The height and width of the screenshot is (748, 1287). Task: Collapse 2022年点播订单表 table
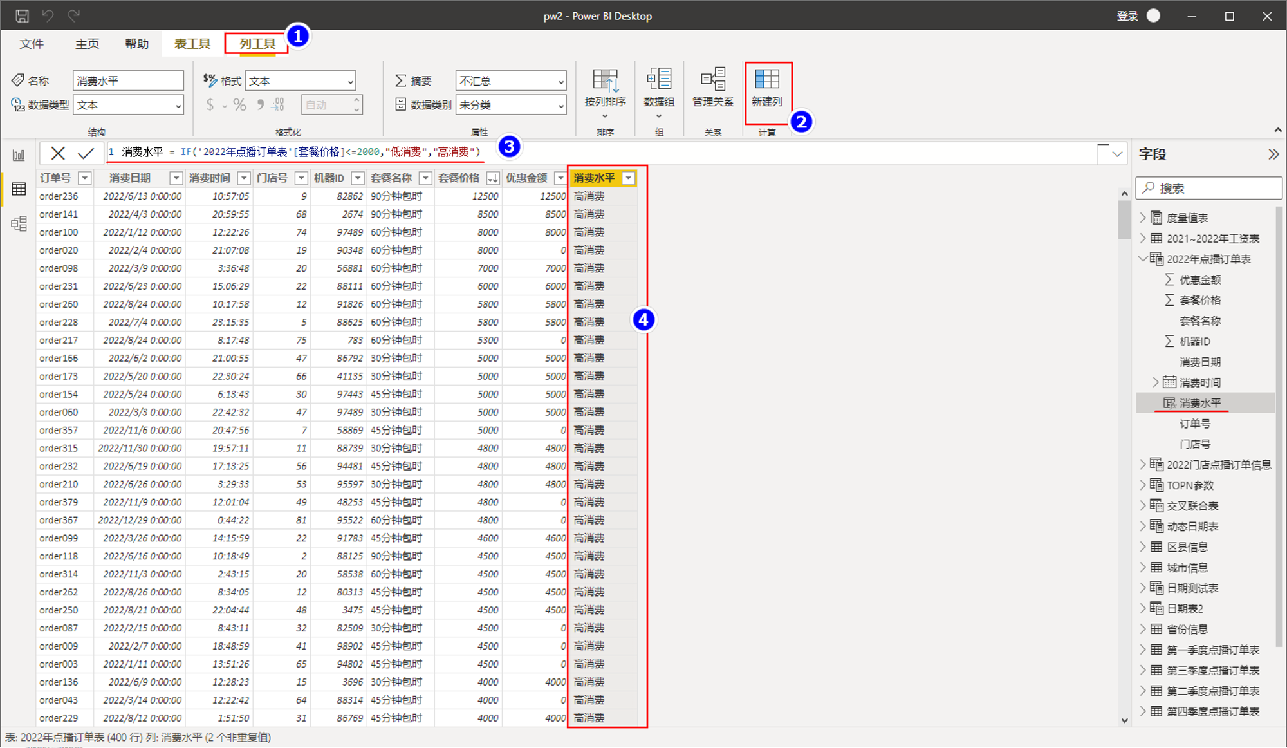[1143, 259]
